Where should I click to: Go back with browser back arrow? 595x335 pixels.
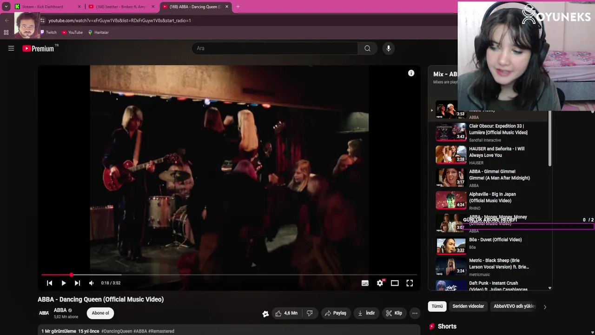coord(7,20)
